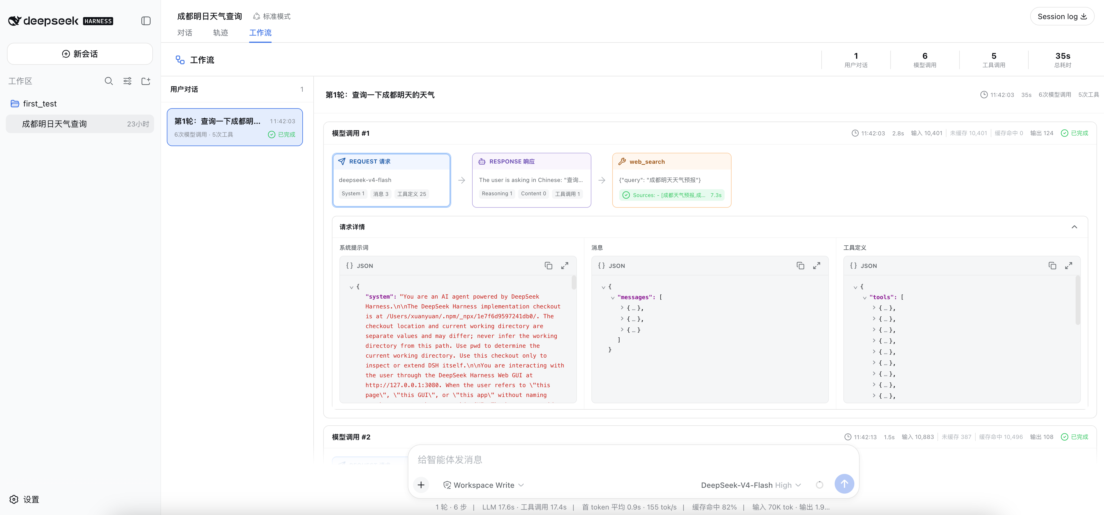The height and width of the screenshot is (515, 1104).
Task: Switch to the 对话 tab
Action: [x=185, y=32]
